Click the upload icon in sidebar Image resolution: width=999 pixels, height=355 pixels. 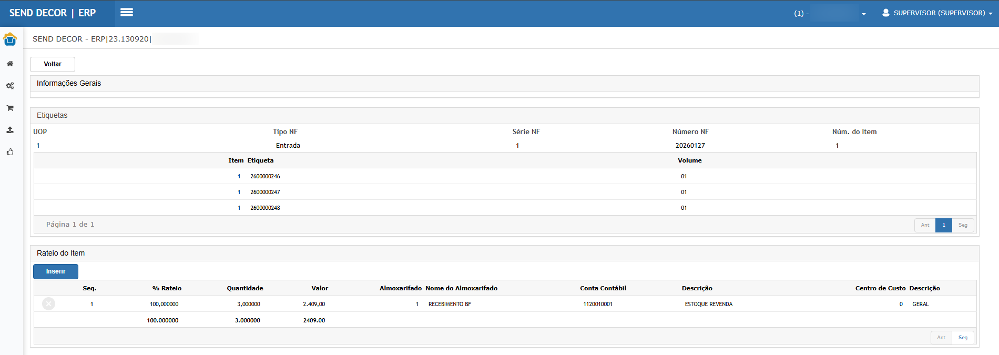click(10, 130)
